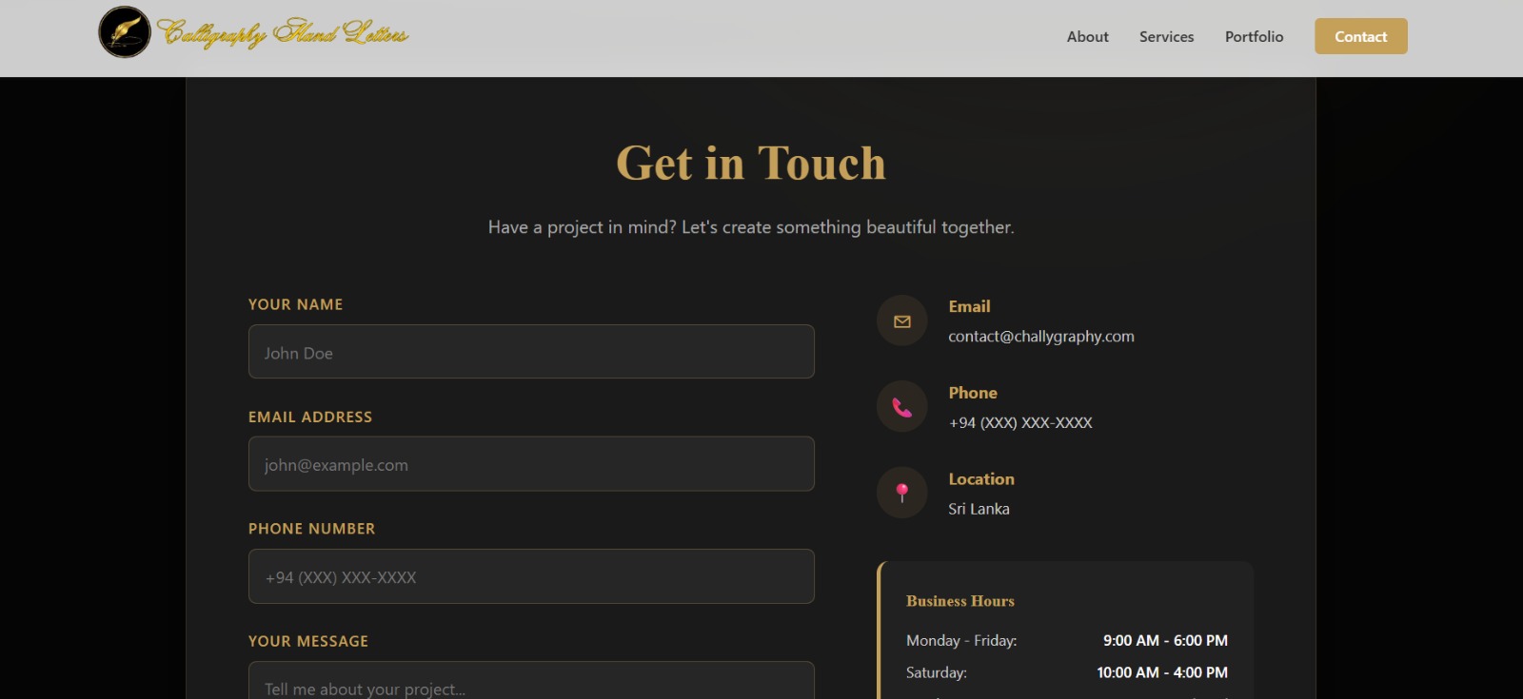Viewport: 1523px width, 699px height.
Task: Click the EMAIL ADDRESS field label
Action: [x=310, y=417]
